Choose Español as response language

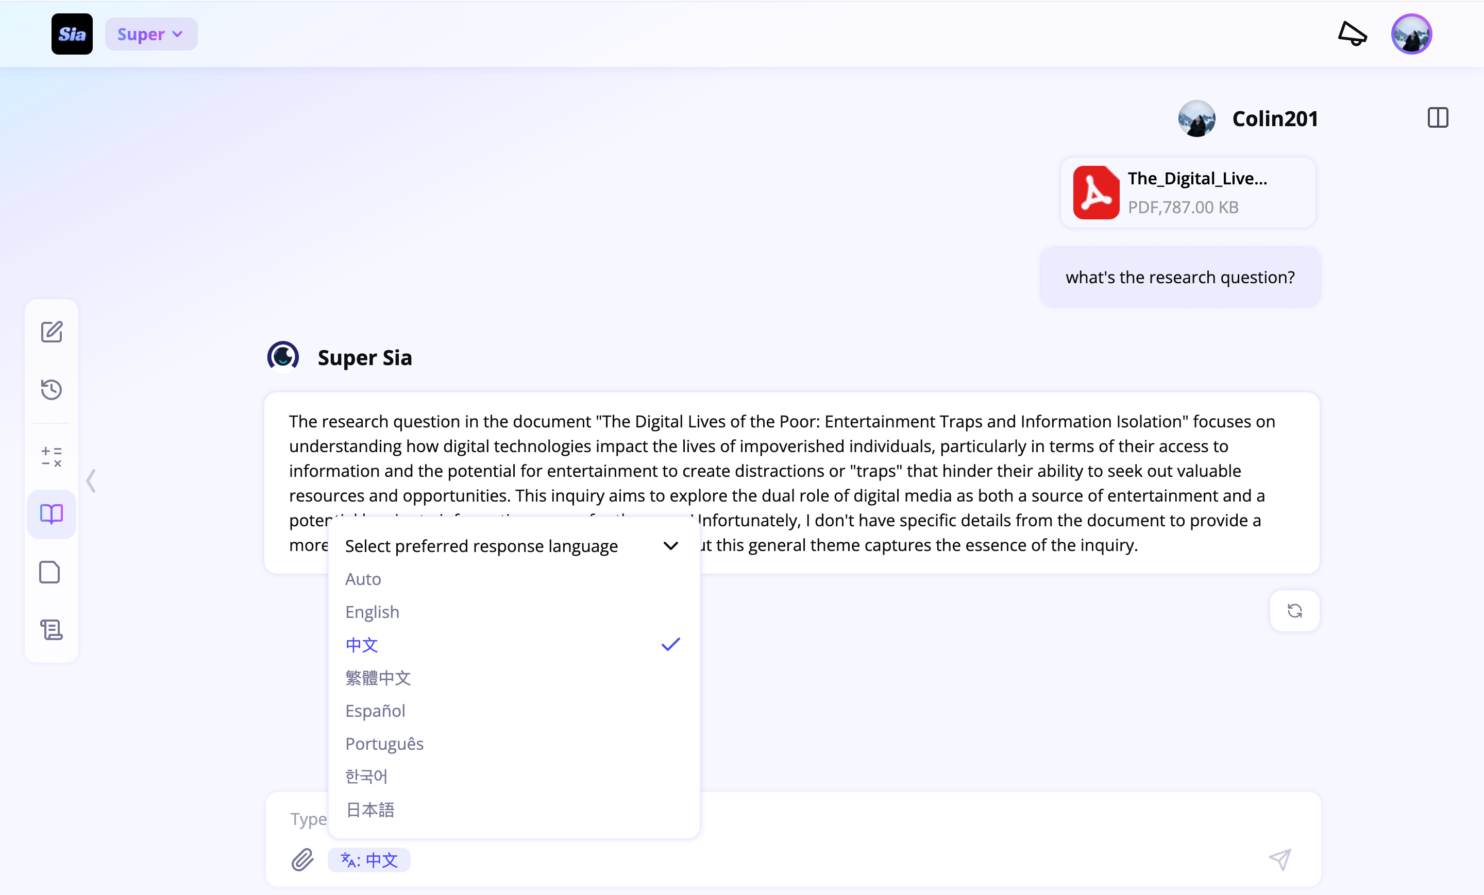click(375, 711)
